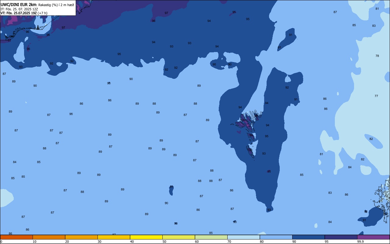Click the legend tick label '80'

click(x=262, y=242)
